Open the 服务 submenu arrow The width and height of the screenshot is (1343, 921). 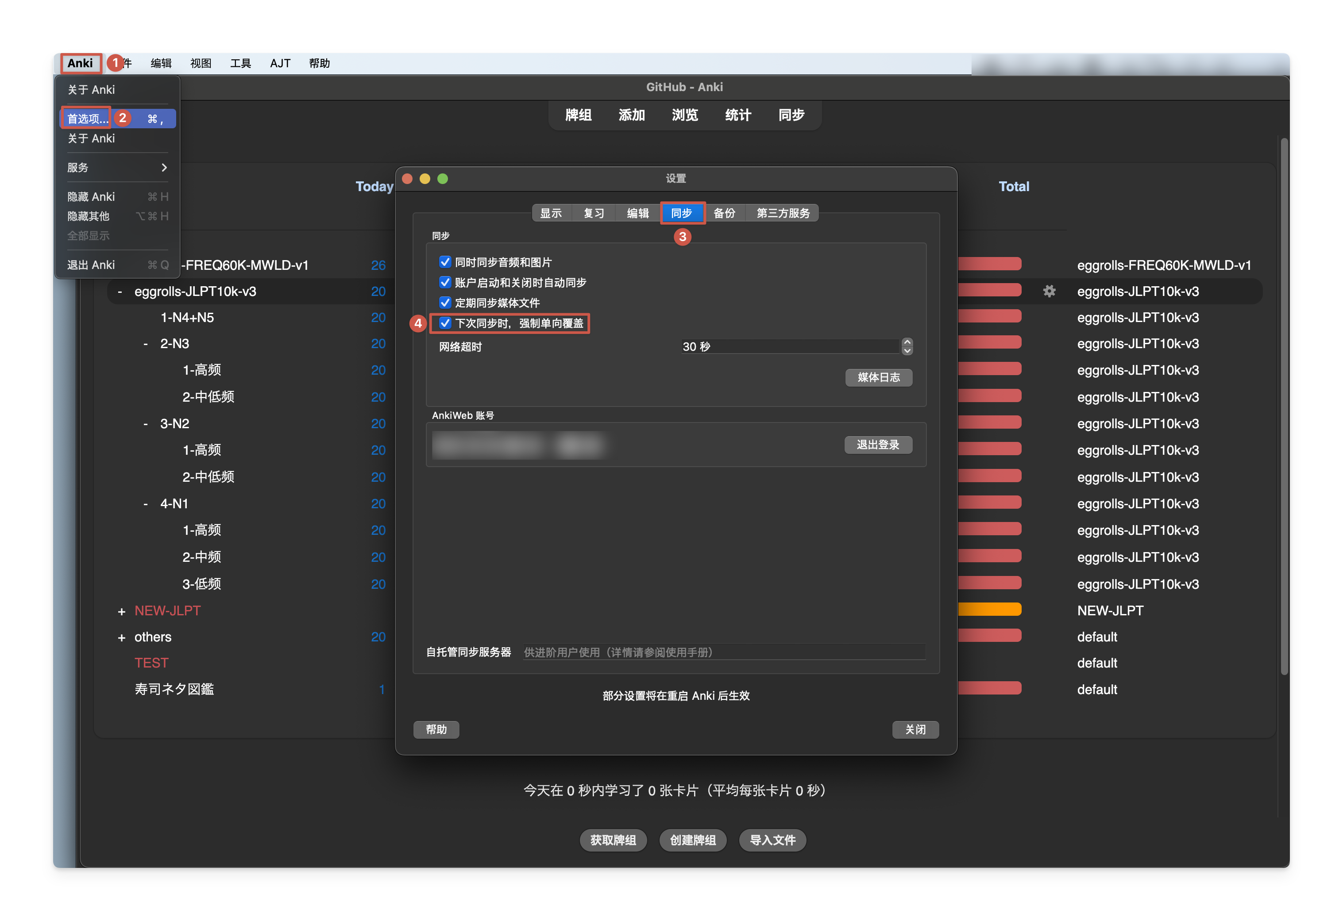click(164, 168)
